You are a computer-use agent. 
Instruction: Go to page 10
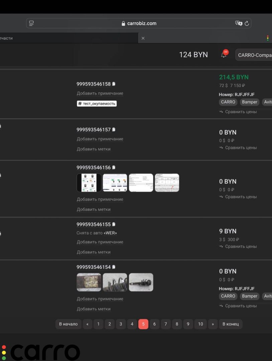(x=201, y=324)
